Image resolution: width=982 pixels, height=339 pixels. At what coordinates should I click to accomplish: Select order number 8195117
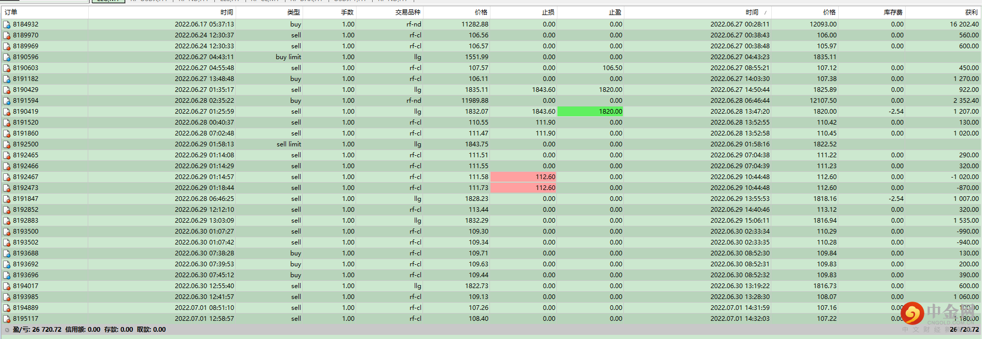point(25,319)
